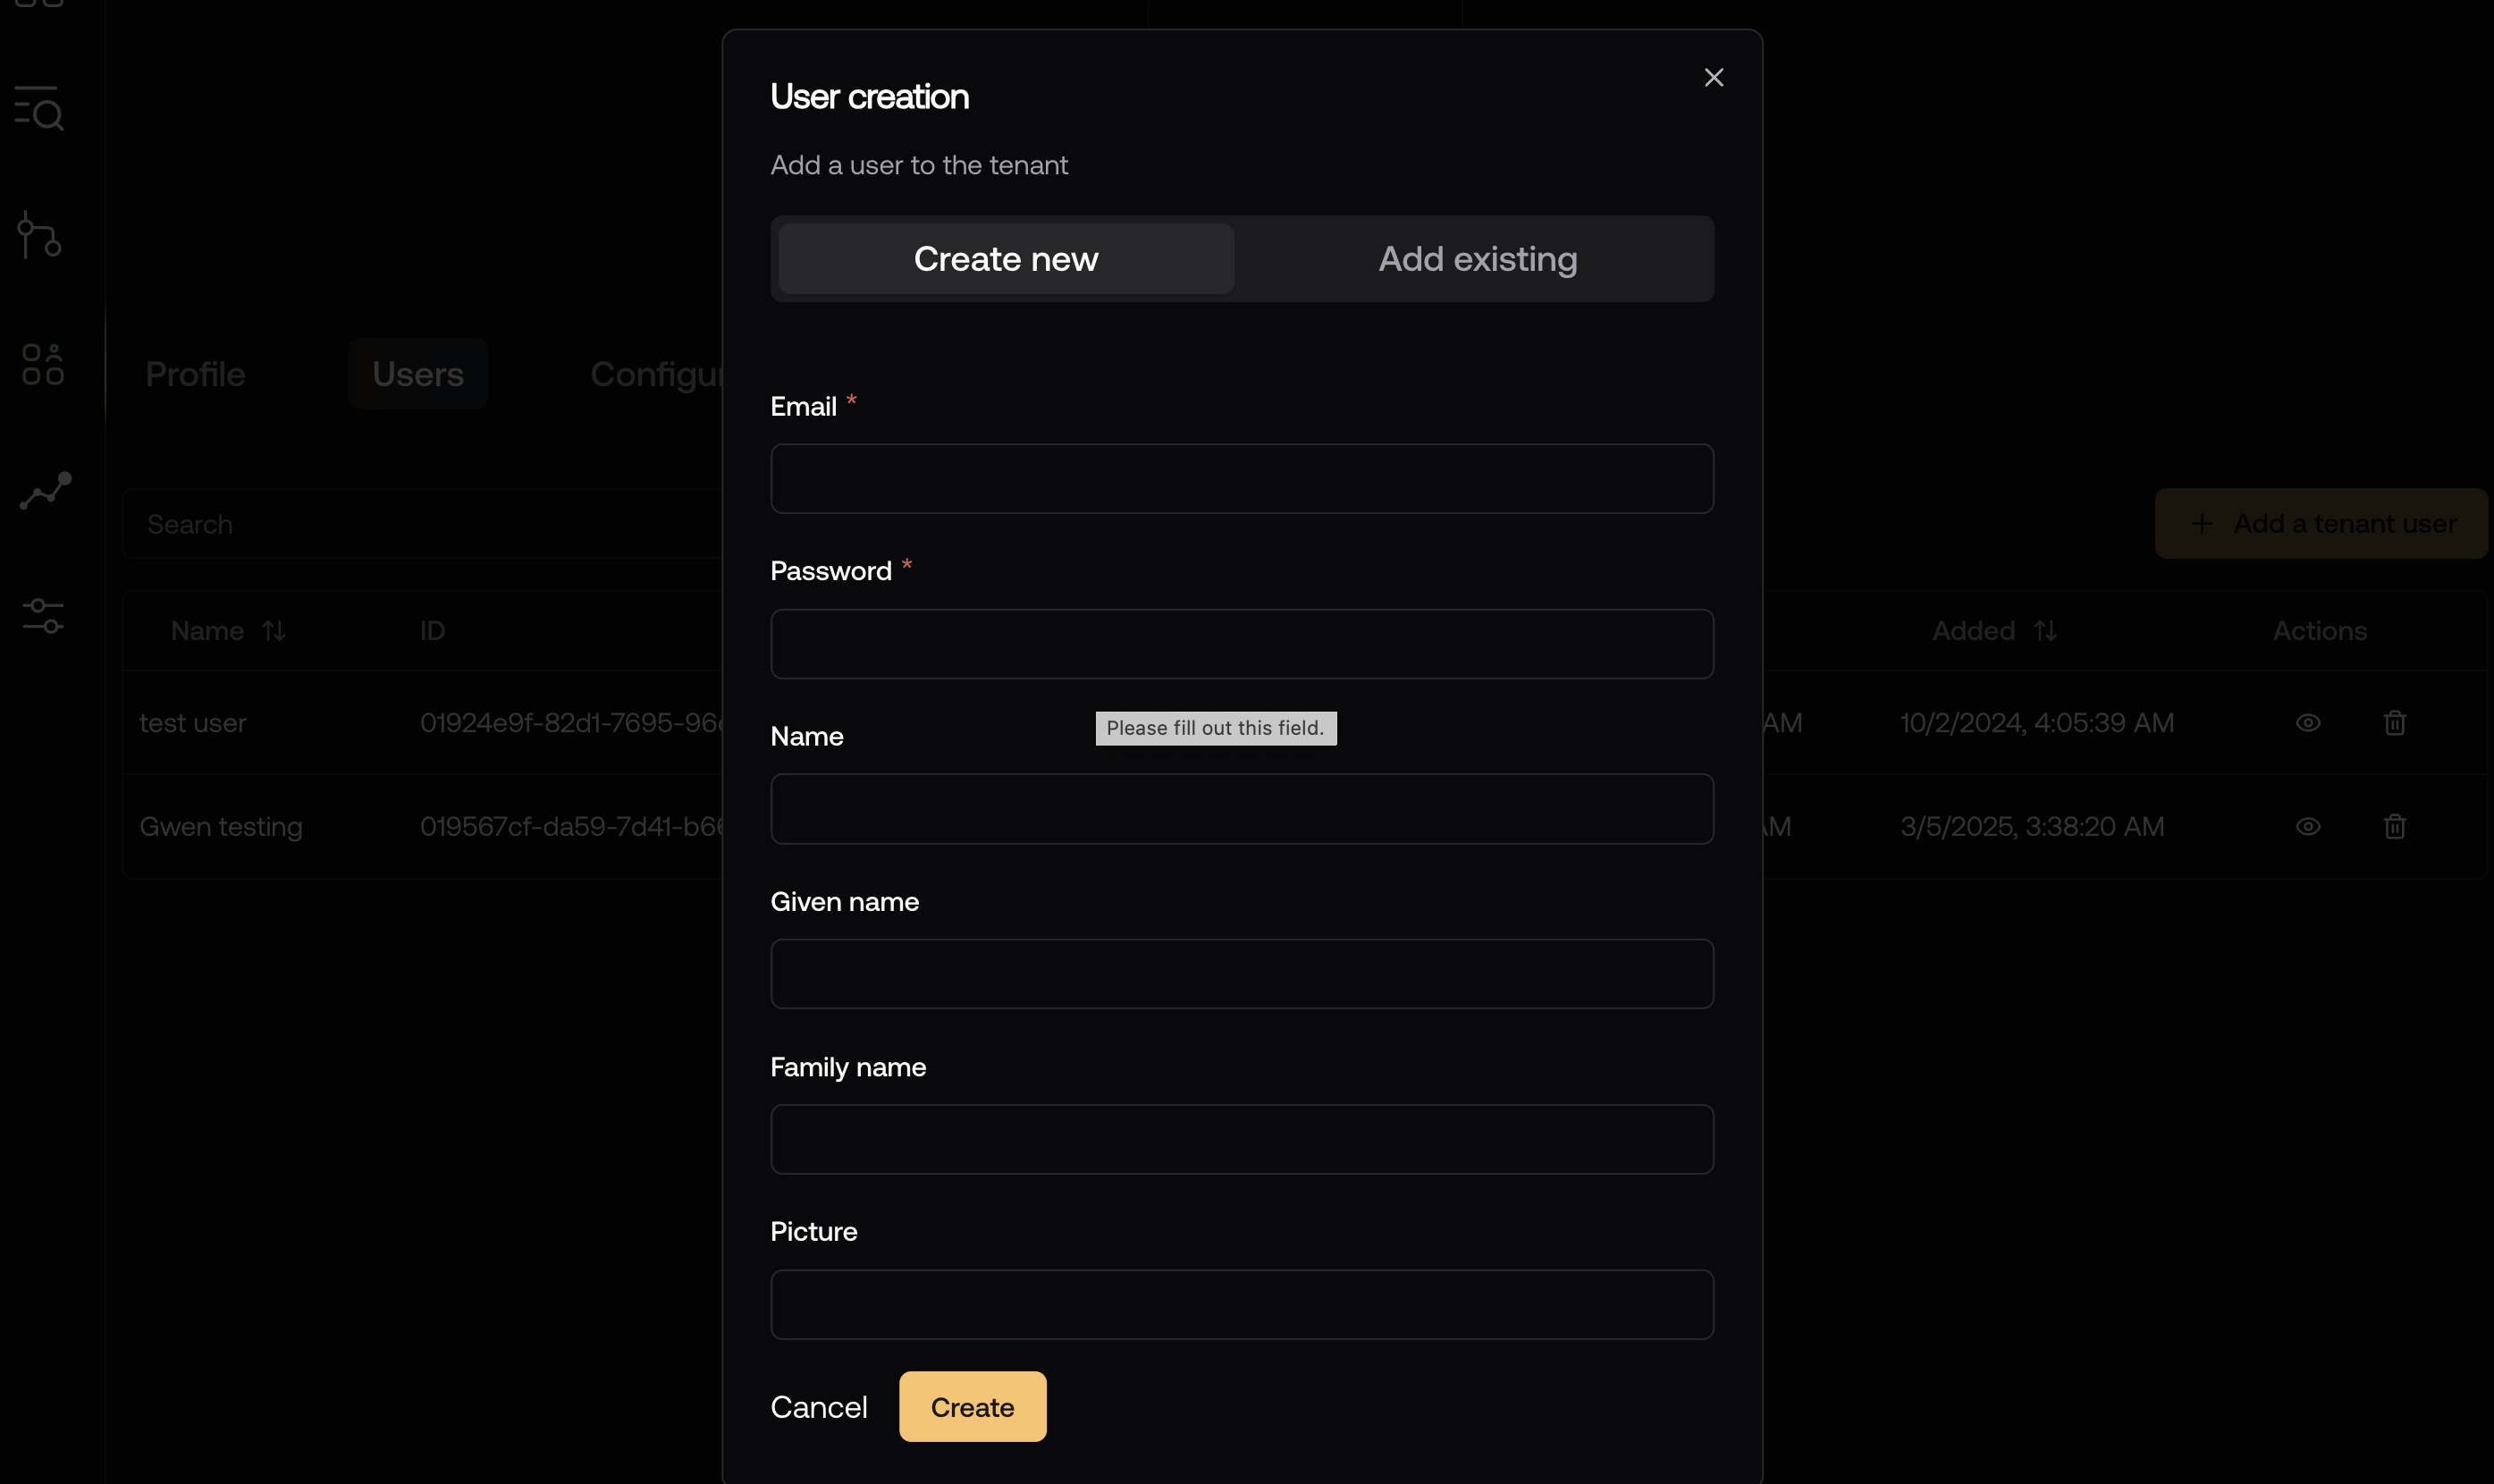Screen dimensions: 2494x1484
Task: View test user details via eye icon
Action: [2307, 722]
